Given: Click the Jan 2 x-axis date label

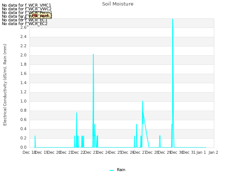Looking at the screenshot, I should tap(213, 153).
